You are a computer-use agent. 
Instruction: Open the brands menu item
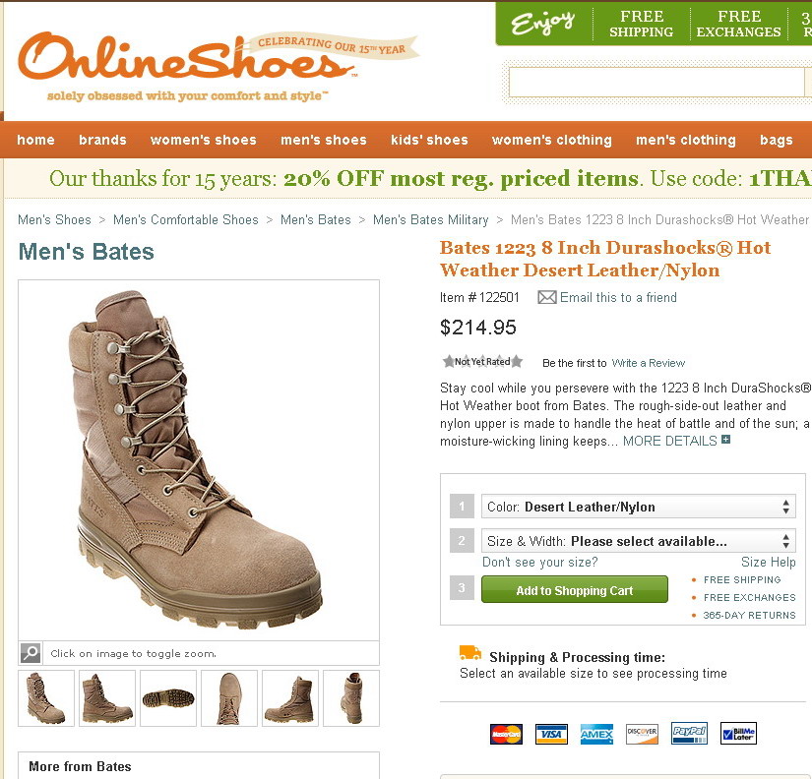click(x=102, y=140)
